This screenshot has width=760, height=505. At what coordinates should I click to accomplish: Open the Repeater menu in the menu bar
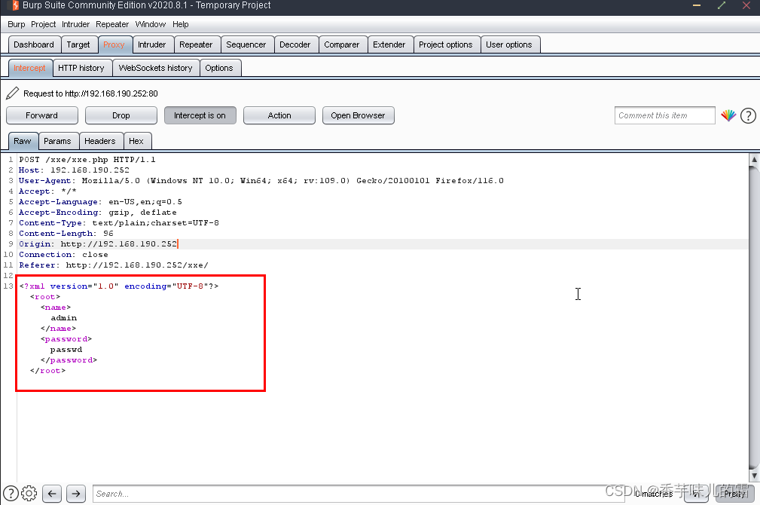(112, 24)
